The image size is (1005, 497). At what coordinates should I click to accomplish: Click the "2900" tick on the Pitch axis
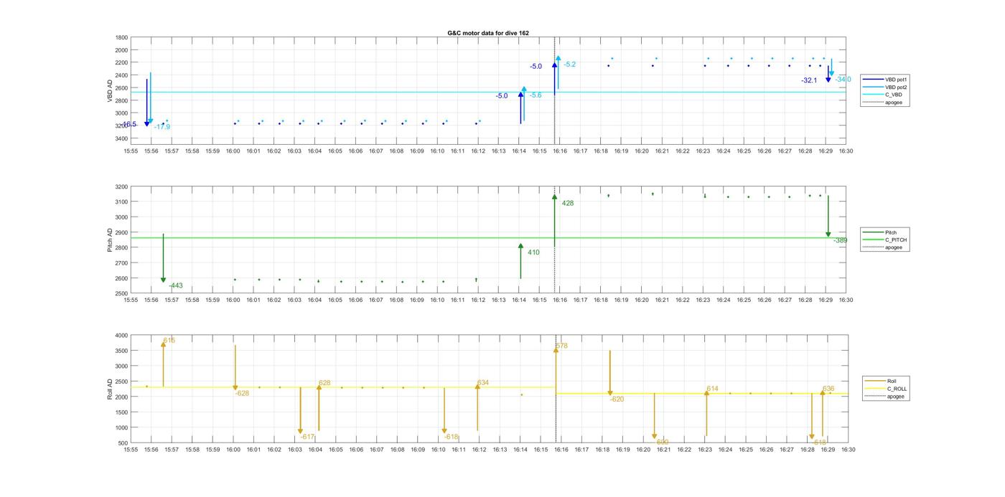coord(121,232)
